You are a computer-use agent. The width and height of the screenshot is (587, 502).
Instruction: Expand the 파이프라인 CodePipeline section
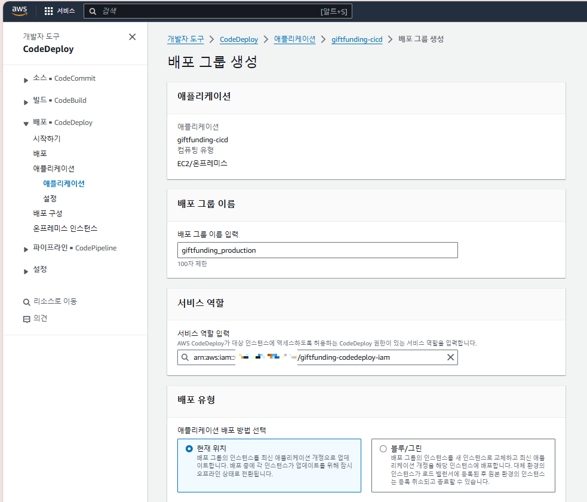pyautogui.click(x=26, y=249)
